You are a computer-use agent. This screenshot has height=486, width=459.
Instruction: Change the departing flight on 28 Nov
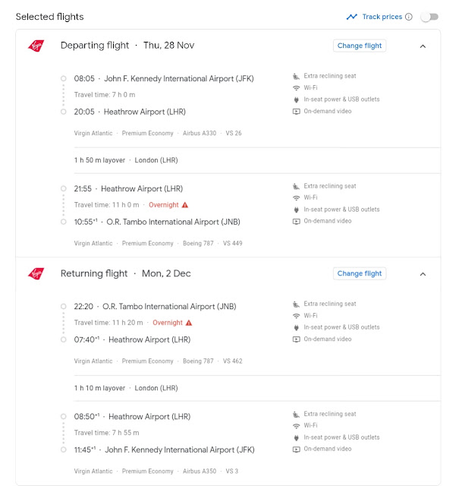point(360,46)
